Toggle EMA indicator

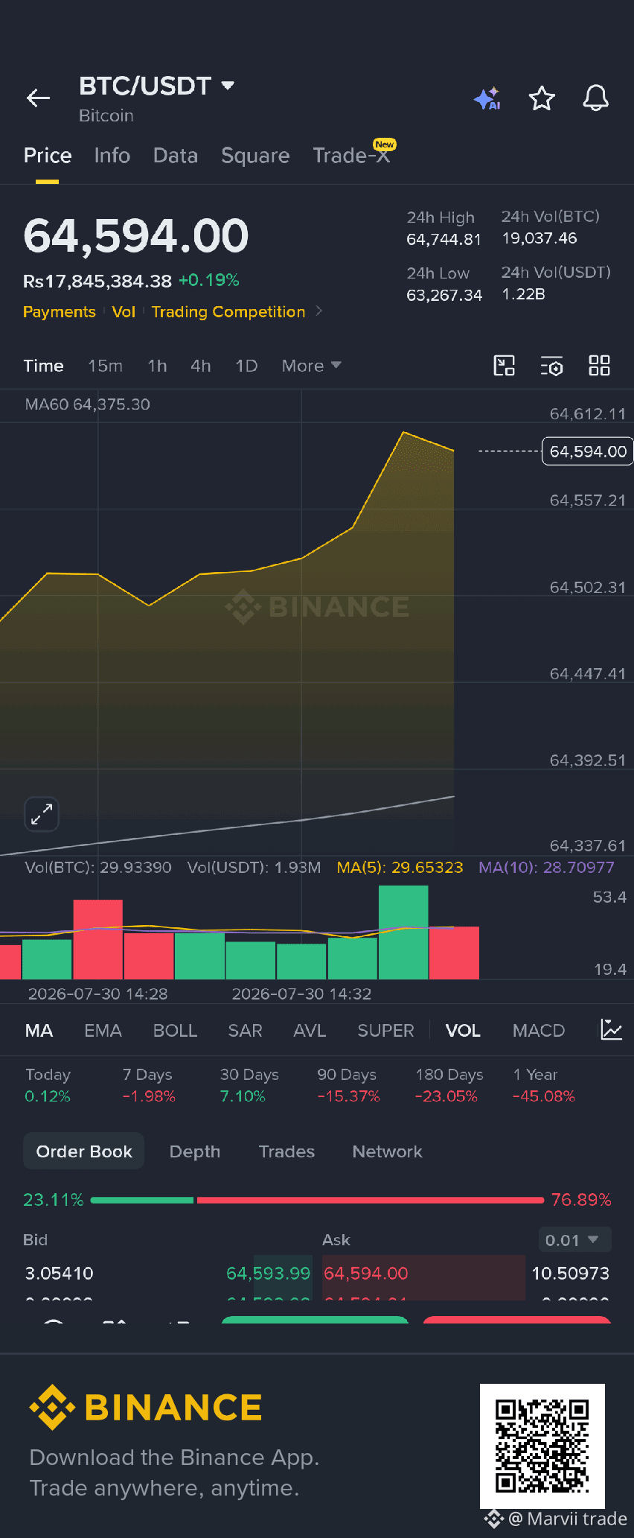(103, 1031)
